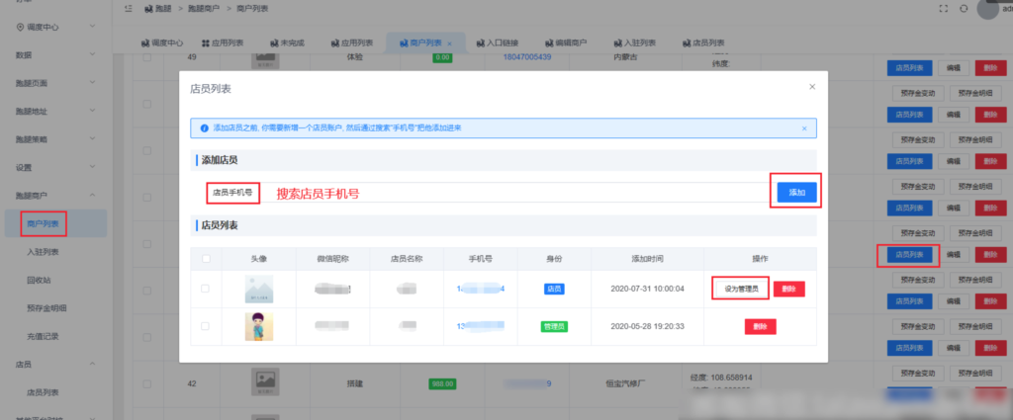1013x420 pixels.
Task: Check the first staff row checkbox
Action: 206,289
